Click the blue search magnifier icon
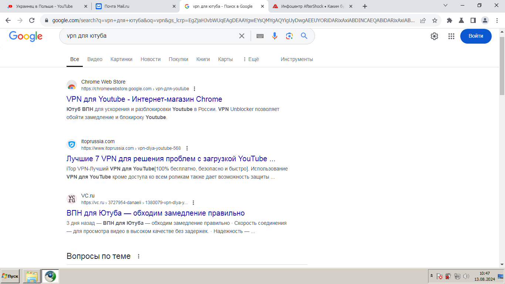 coord(304,36)
